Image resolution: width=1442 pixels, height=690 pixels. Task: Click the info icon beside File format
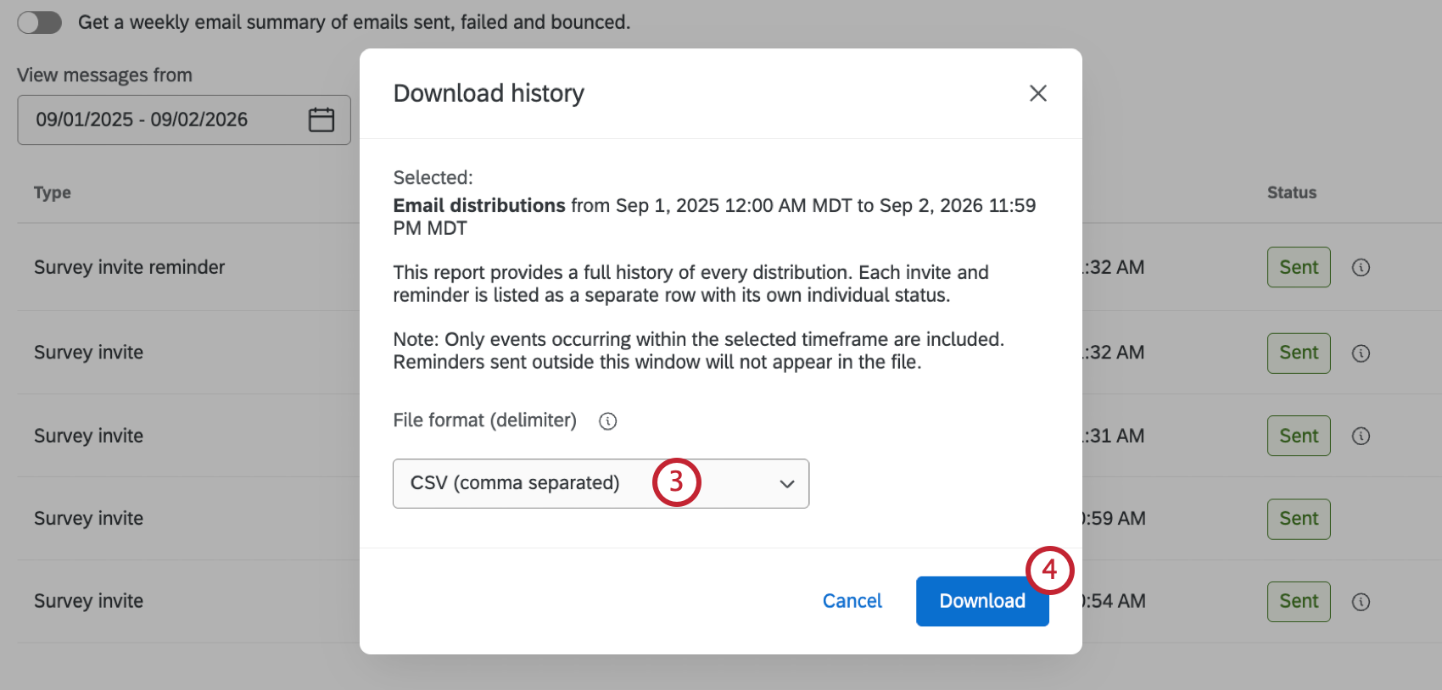tap(607, 421)
